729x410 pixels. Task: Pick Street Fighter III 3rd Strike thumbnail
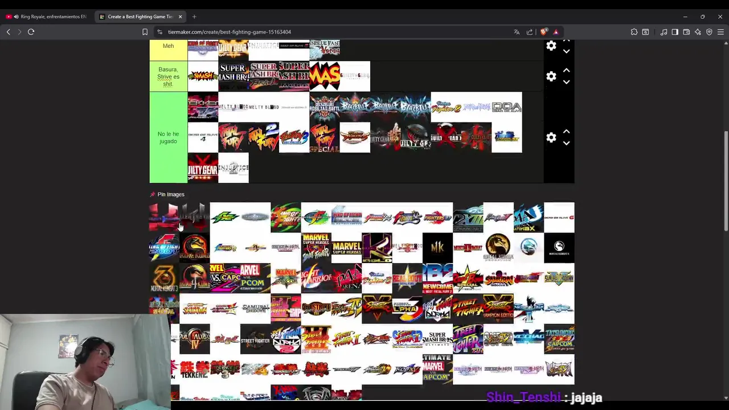tap(316, 309)
